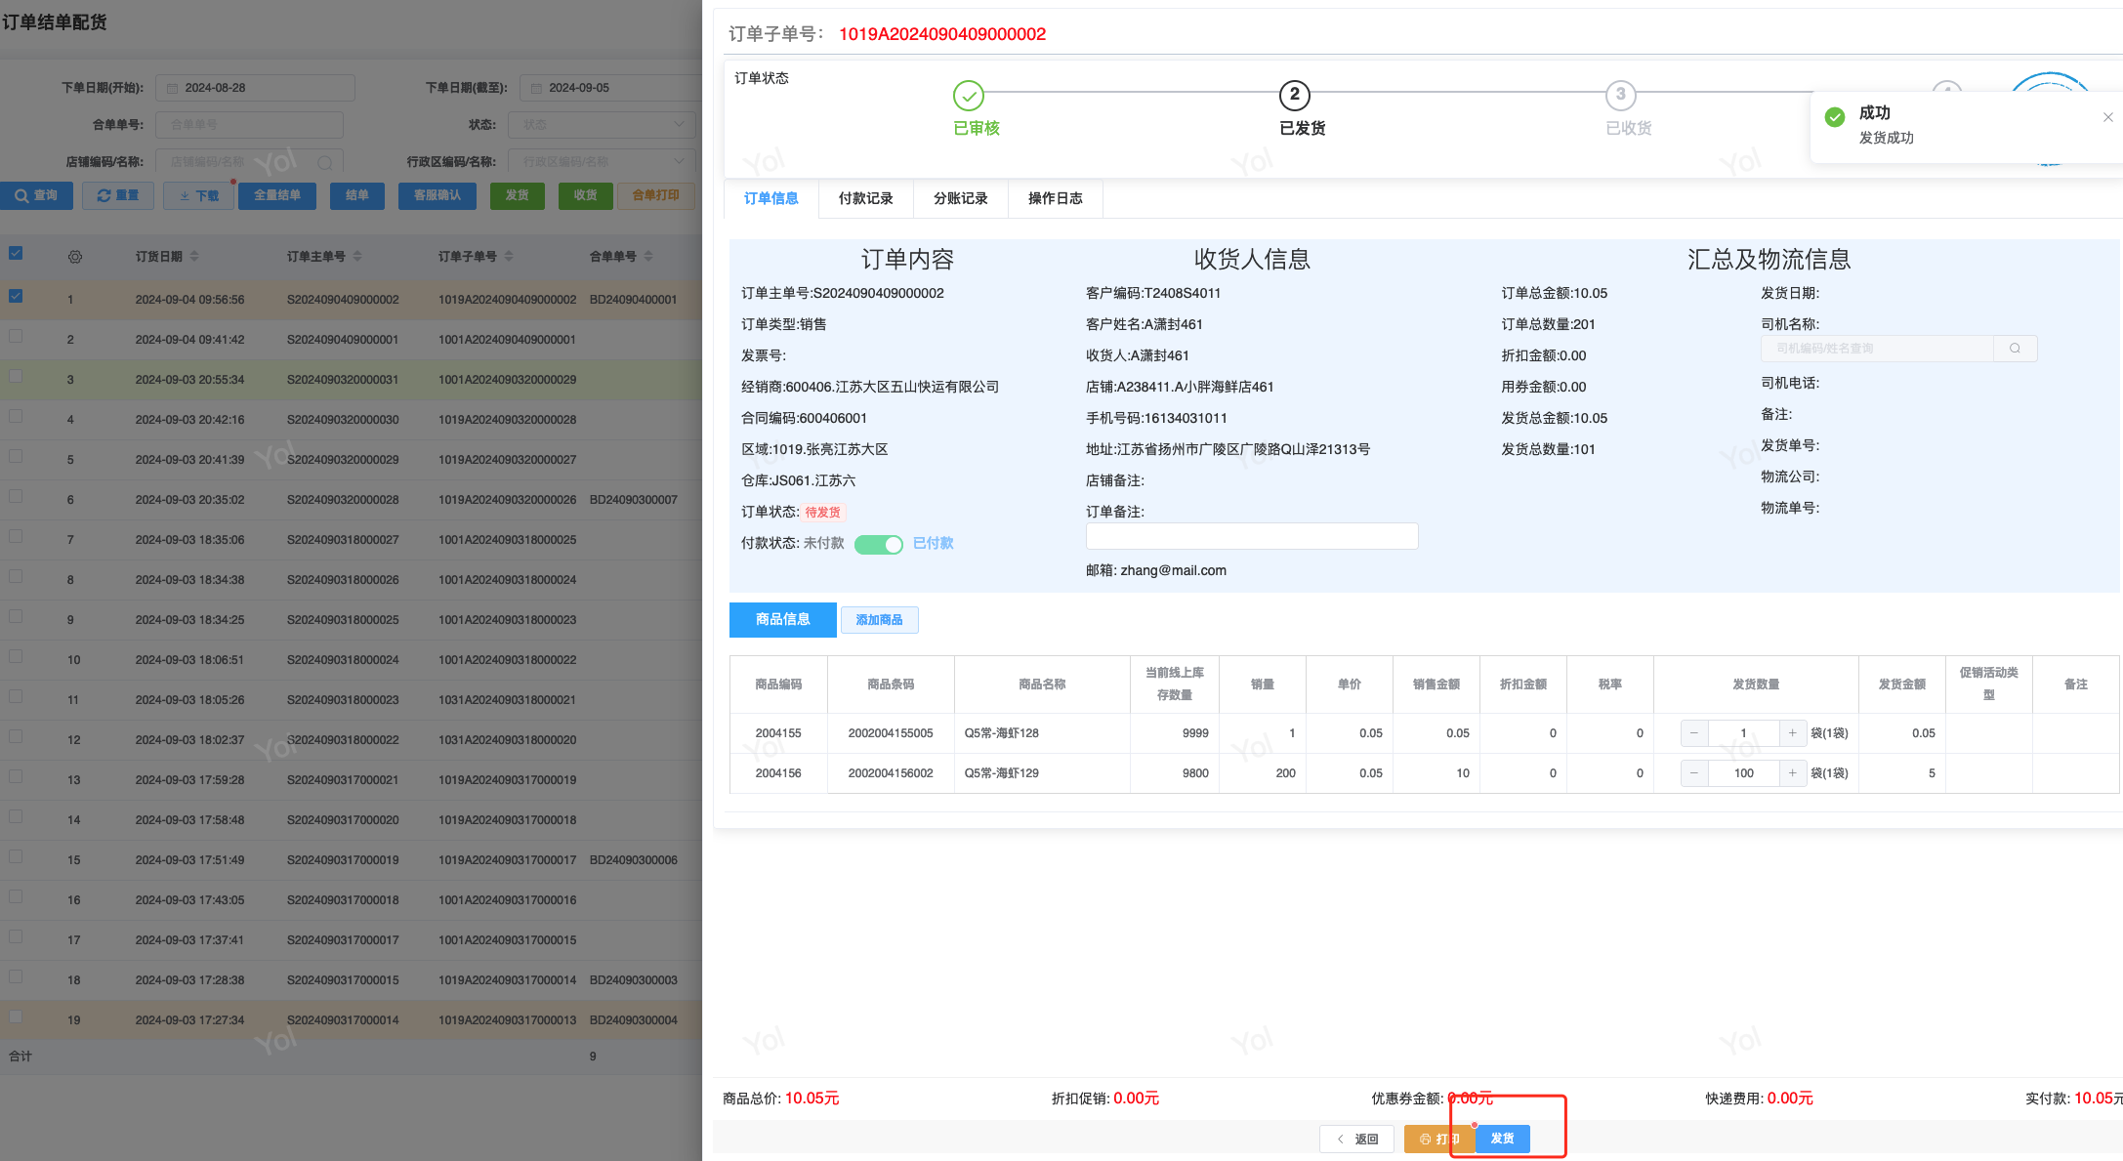Open table column settings gear icon
Viewport: 2123px width, 1161px height.
click(75, 257)
